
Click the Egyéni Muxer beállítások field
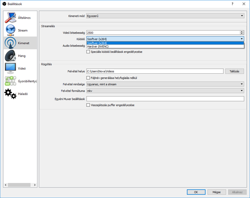pos(165,99)
